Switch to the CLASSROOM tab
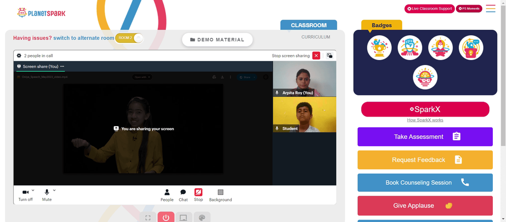Image resolution: width=506 pixels, height=222 pixels. (309, 25)
